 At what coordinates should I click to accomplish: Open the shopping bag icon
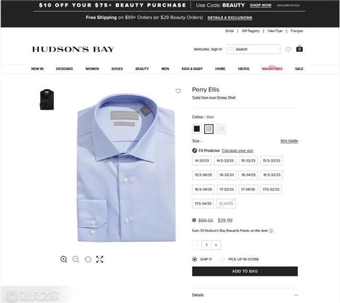coord(299,48)
